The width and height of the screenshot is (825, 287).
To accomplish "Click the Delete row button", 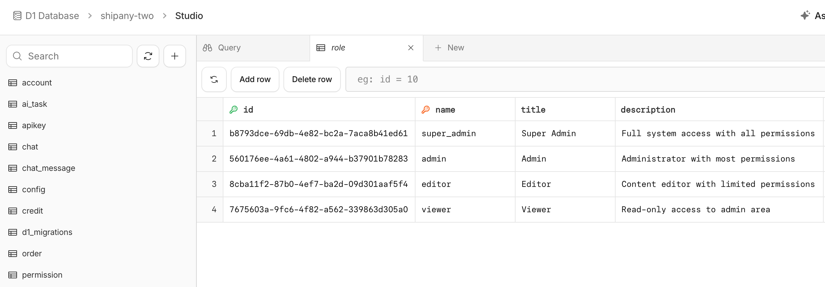I will (x=312, y=79).
